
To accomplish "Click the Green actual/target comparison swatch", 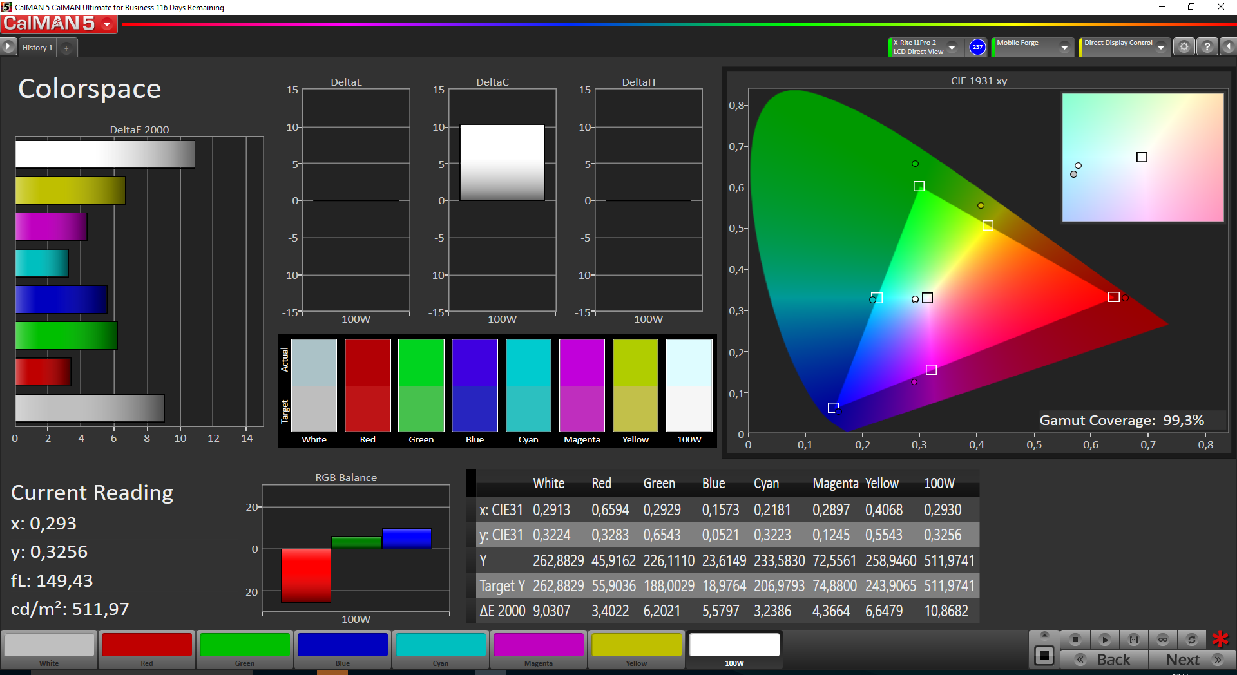I will 421,385.
